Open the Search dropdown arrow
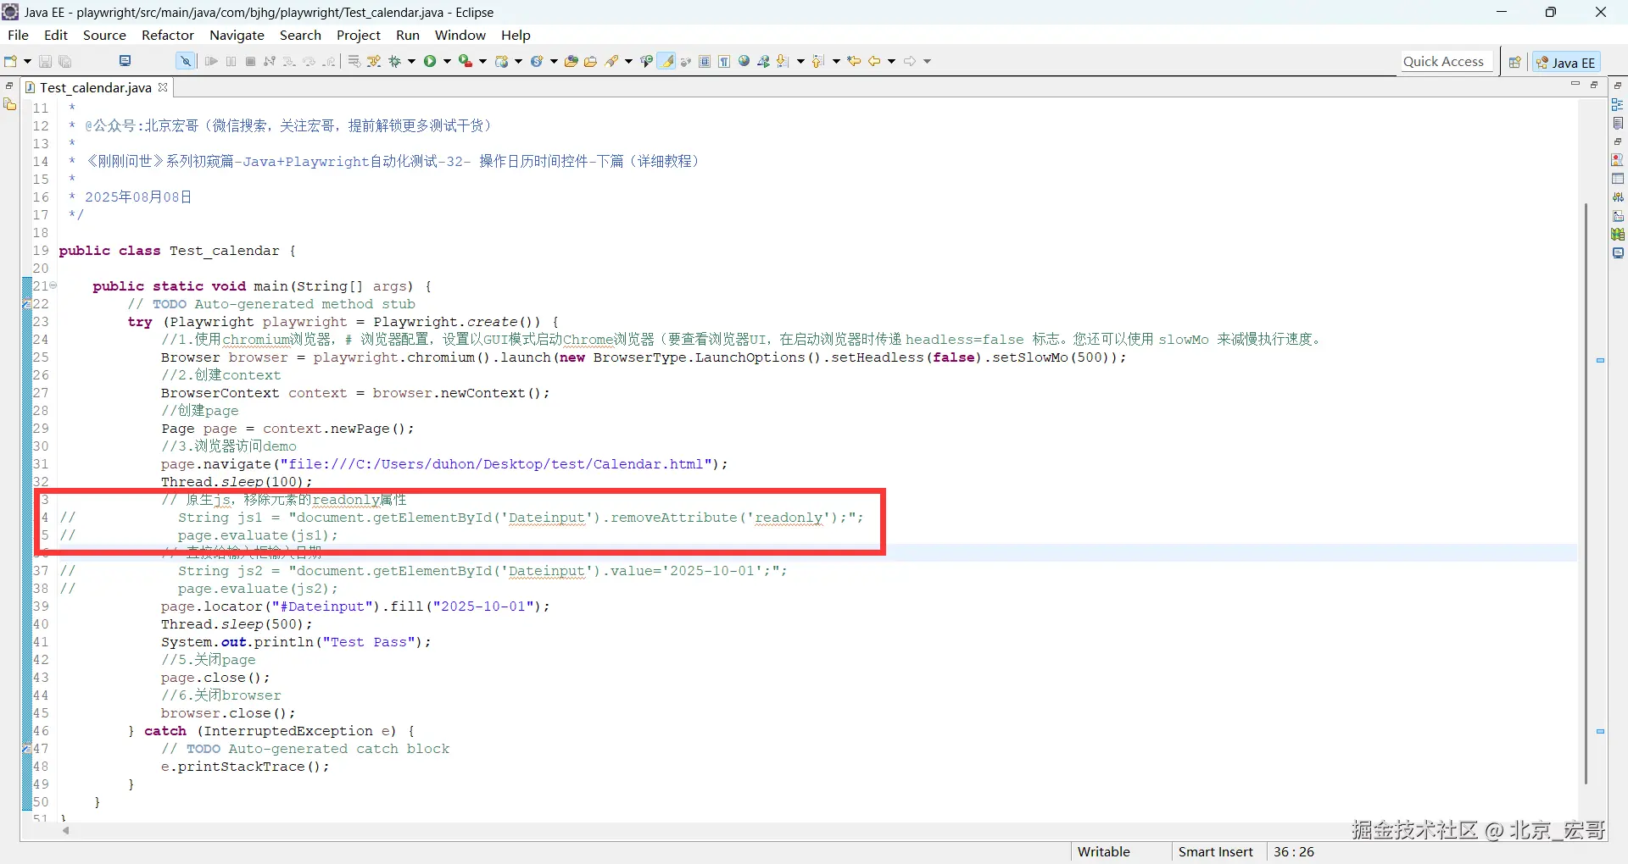 click(629, 61)
